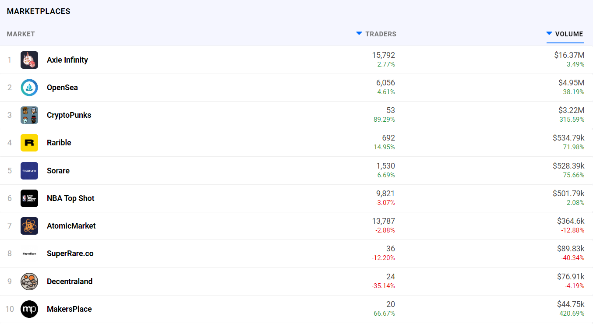Select the SuperRare small text logo
The width and height of the screenshot is (593, 324).
click(29, 254)
